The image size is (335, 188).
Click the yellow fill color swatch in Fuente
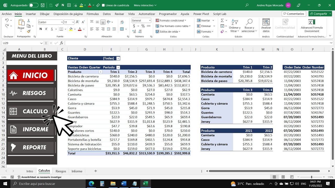pos(71,29)
